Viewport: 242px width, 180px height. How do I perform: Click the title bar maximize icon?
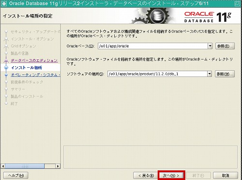coord(238,3)
